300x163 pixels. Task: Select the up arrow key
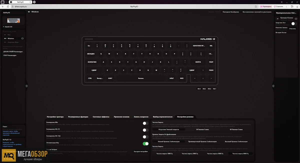point(203,70)
